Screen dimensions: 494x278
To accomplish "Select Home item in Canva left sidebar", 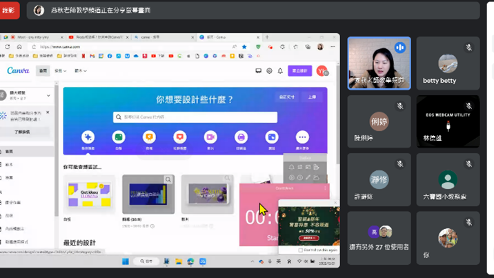I will pos(27,152).
